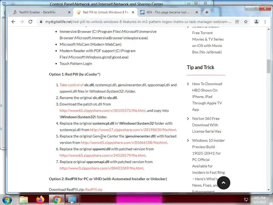This screenshot has width=273, height=205.
Task: Launch Firefox from the taskbar
Action: point(40,200)
